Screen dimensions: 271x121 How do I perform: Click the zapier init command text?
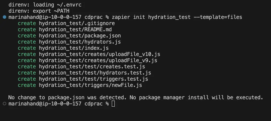click(177, 17)
